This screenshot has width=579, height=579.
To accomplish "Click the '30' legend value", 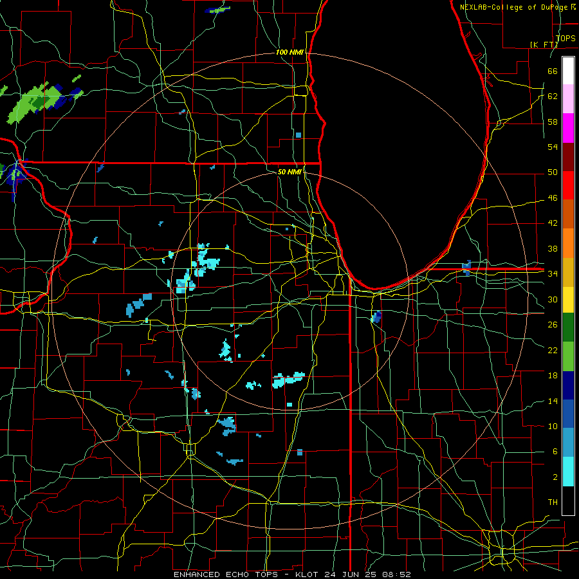I will (x=553, y=299).
